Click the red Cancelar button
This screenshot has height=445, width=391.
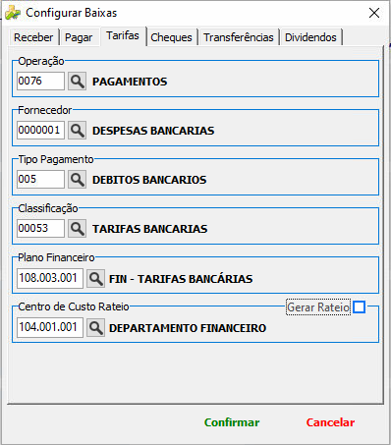pos(330,422)
